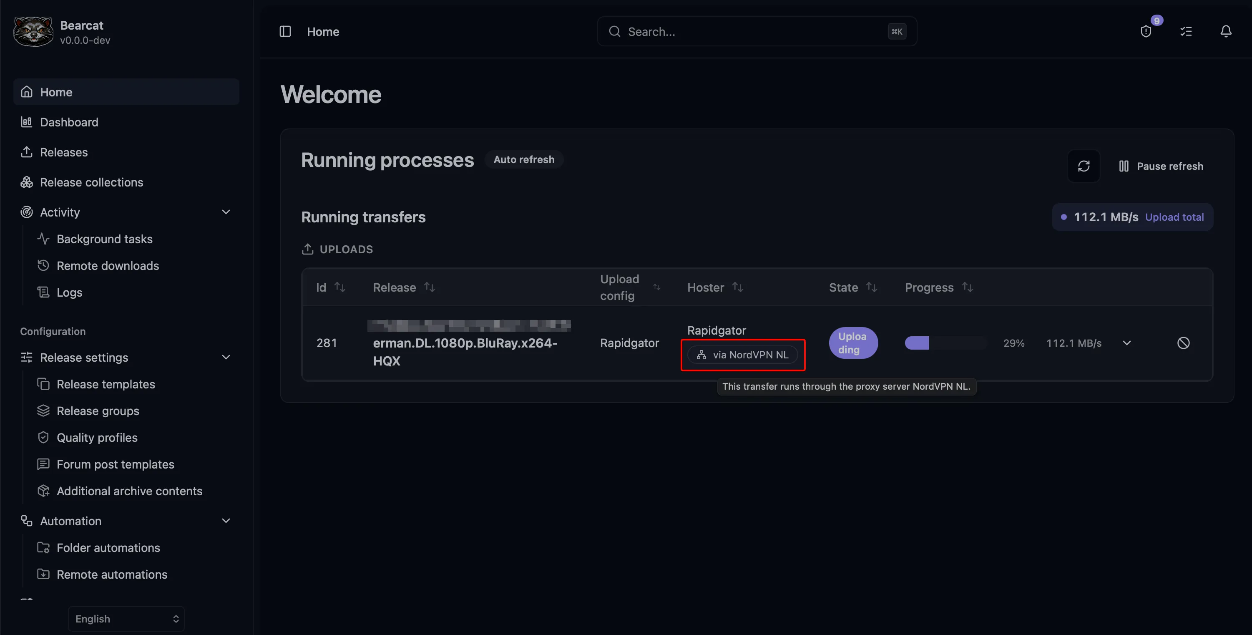Pause refresh of running processes
The height and width of the screenshot is (635, 1252).
pyautogui.click(x=1161, y=166)
